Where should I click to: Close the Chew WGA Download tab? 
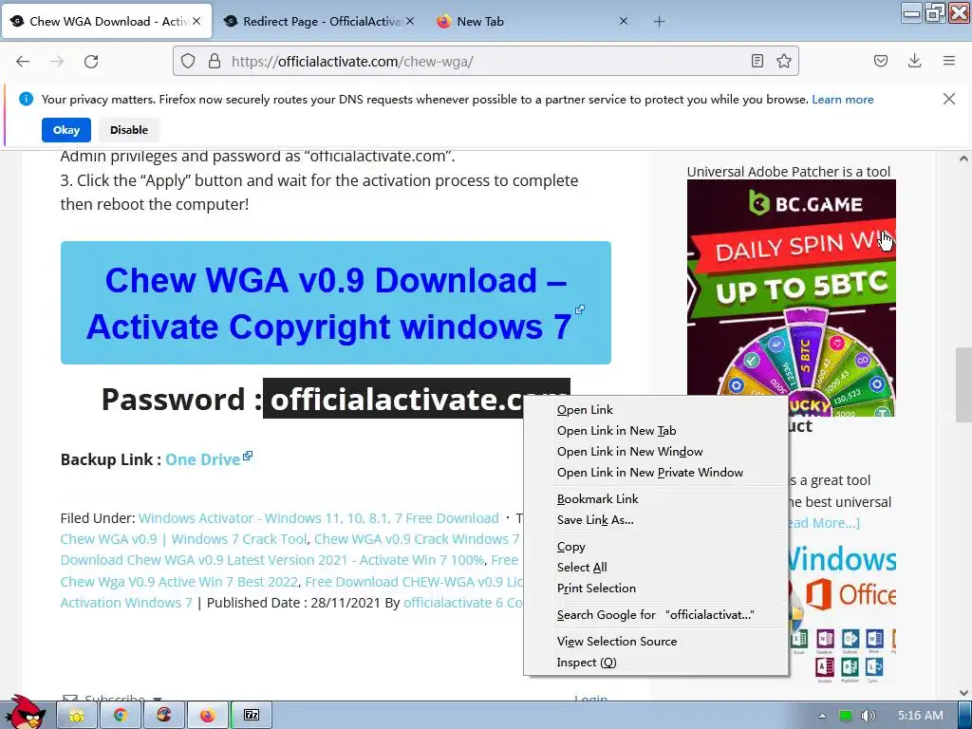196,21
